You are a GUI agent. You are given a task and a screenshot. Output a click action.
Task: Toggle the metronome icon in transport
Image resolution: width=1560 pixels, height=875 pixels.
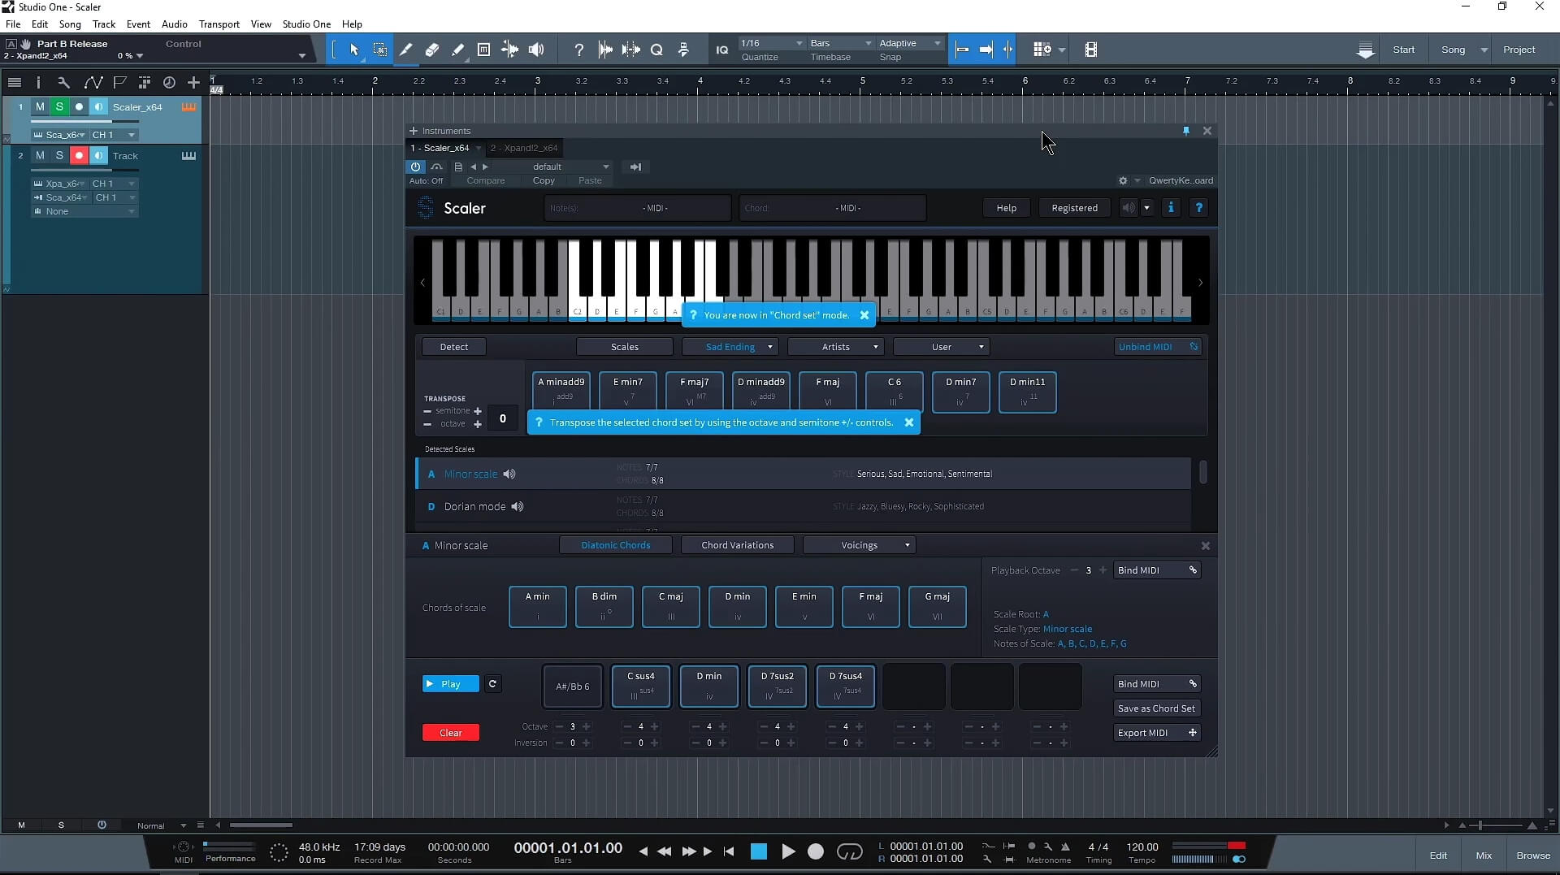[1065, 847]
